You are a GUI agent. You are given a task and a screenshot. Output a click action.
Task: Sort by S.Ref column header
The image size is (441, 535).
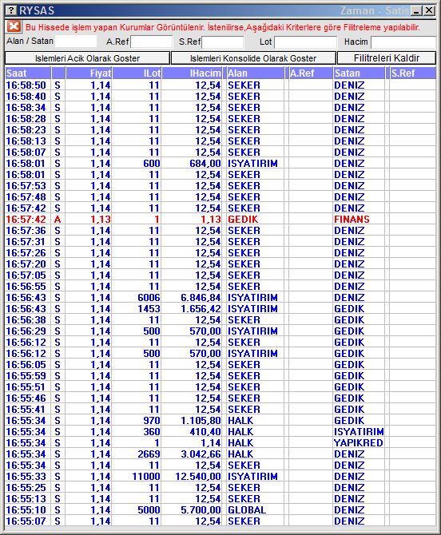click(x=413, y=73)
